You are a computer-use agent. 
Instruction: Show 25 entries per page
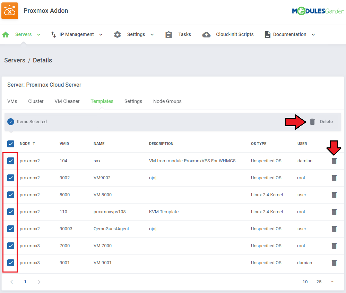(319, 282)
